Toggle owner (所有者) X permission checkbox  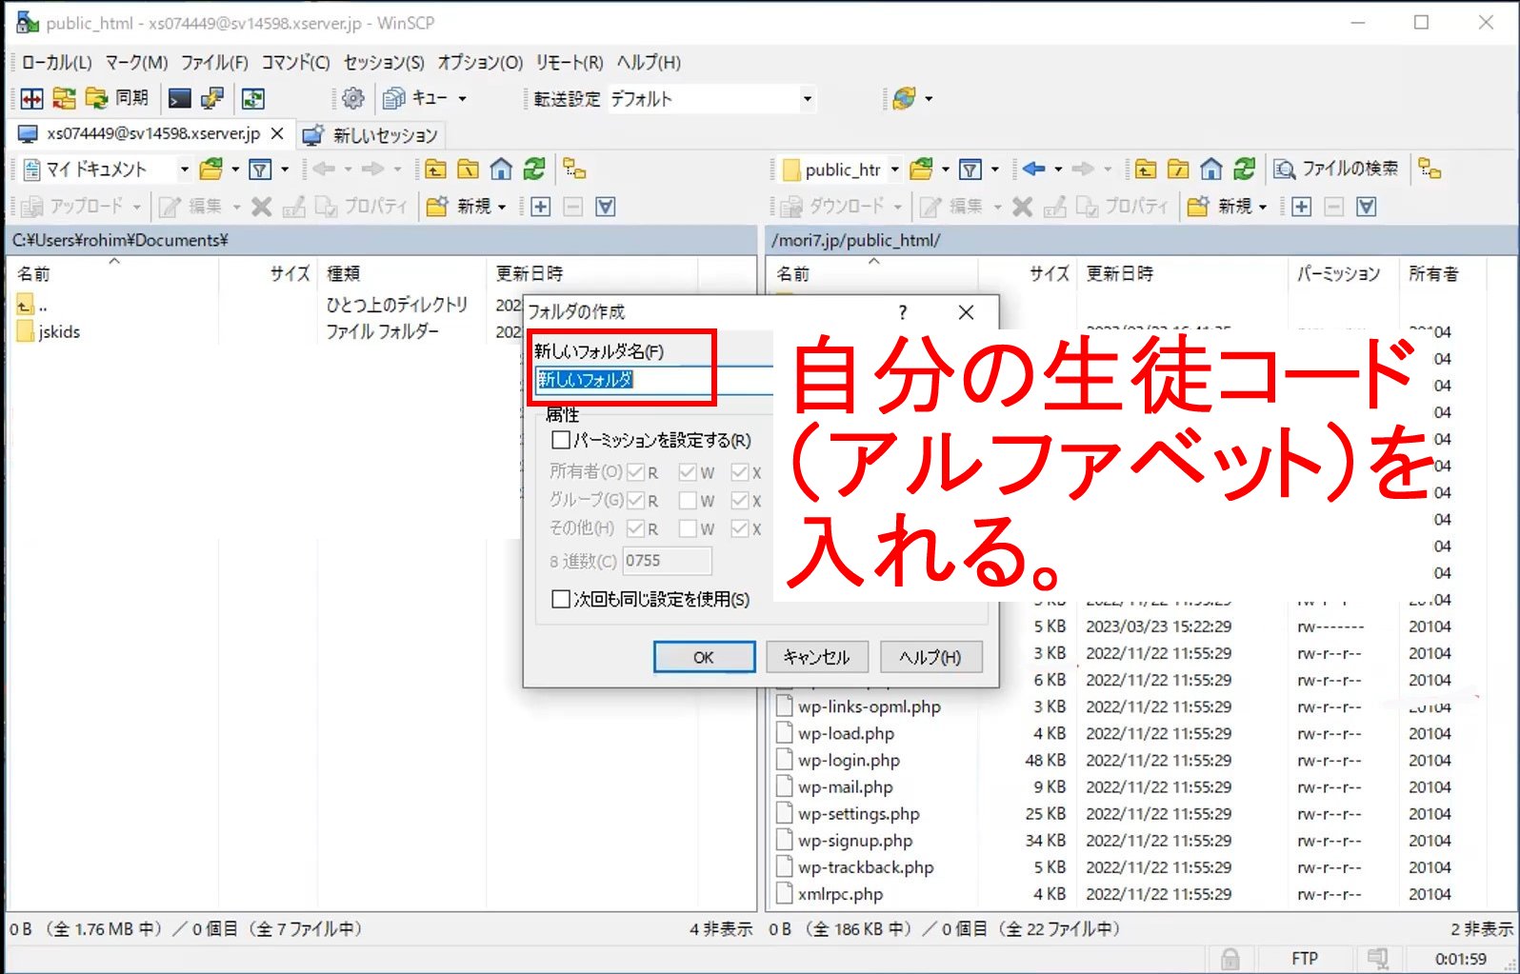point(740,472)
